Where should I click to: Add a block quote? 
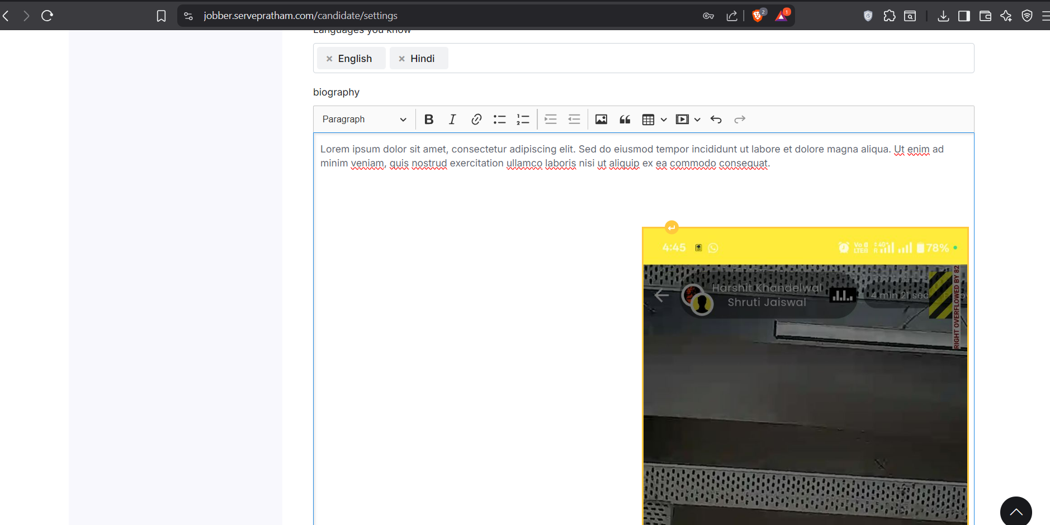[x=625, y=120]
